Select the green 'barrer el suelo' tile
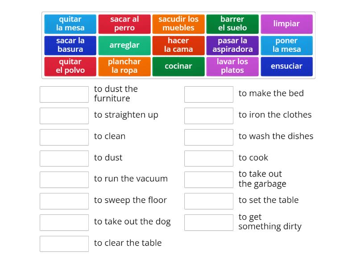357x268 pixels. pyautogui.click(x=232, y=24)
